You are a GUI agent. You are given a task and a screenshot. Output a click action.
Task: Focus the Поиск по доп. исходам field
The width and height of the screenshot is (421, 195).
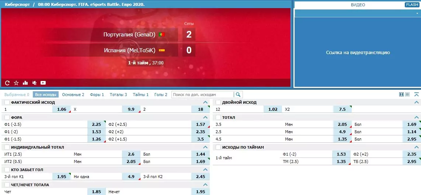tap(203, 95)
